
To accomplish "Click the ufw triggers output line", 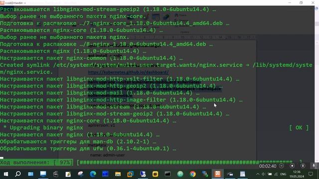I will (x=88, y=149).
